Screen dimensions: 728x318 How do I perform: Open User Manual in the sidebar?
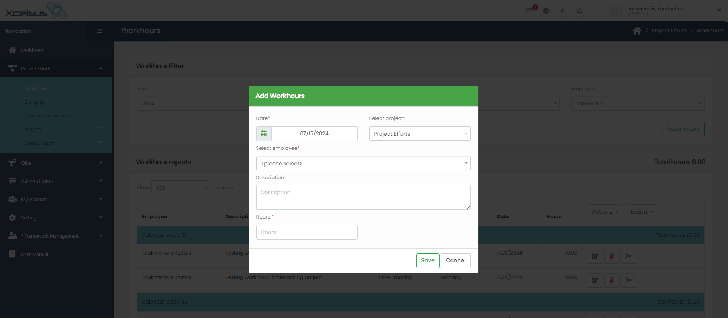click(34, 254)
